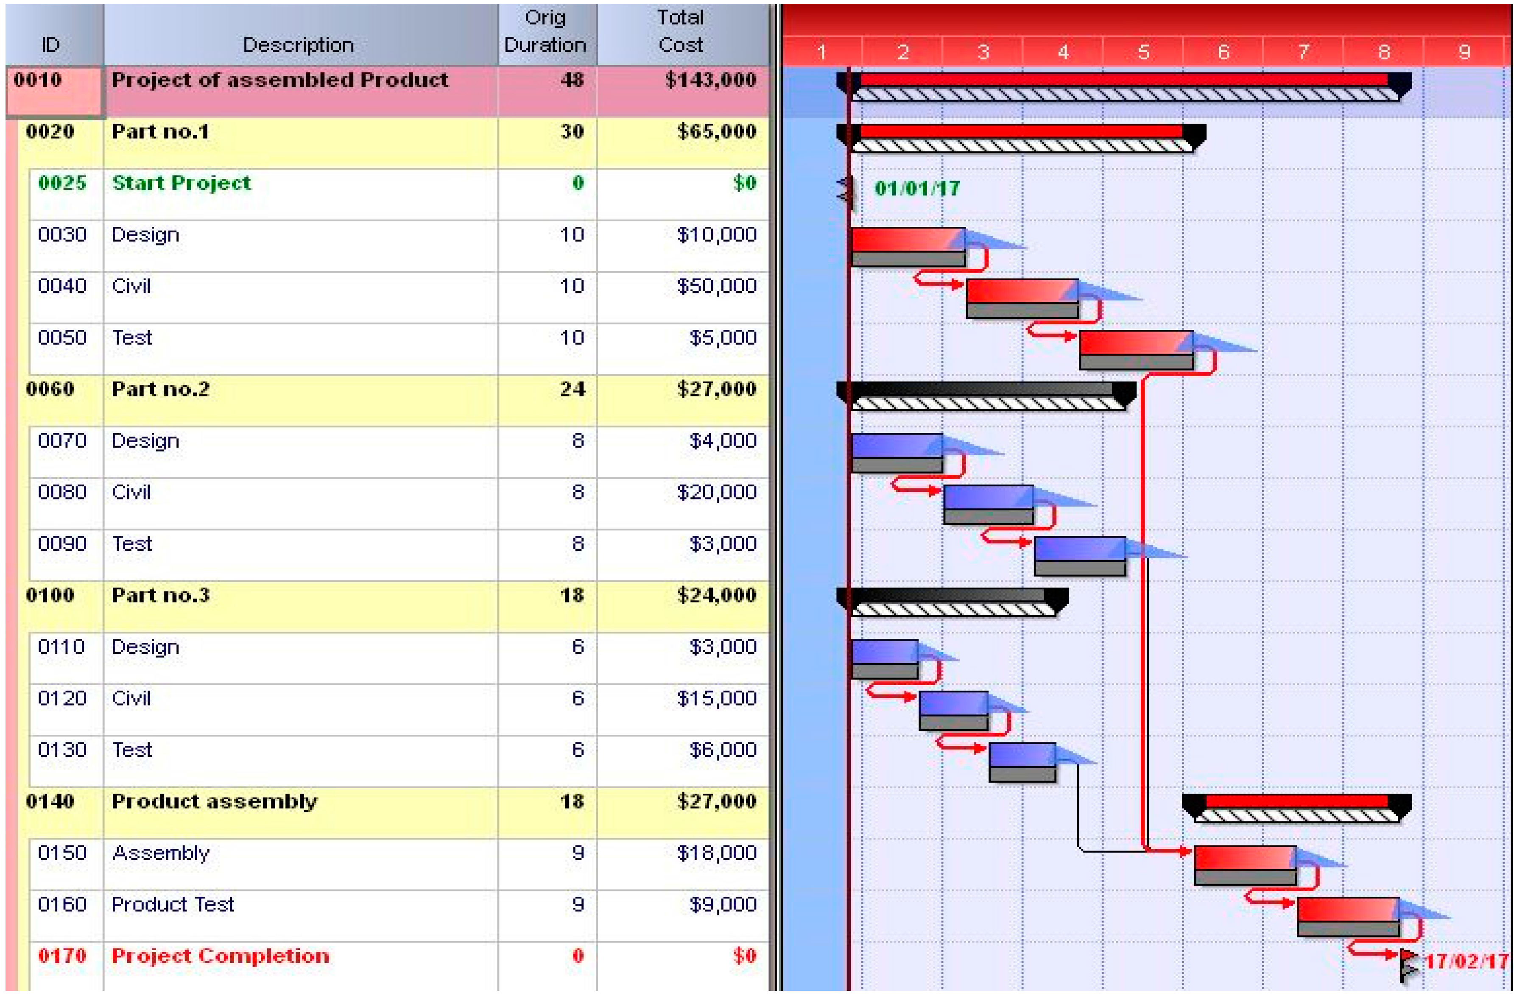The width and height of the screenshot is (1514, 1001).
Task: Click the Civil $50,000 cost cell
Action: pyautogui.click(x=716, y=286)
